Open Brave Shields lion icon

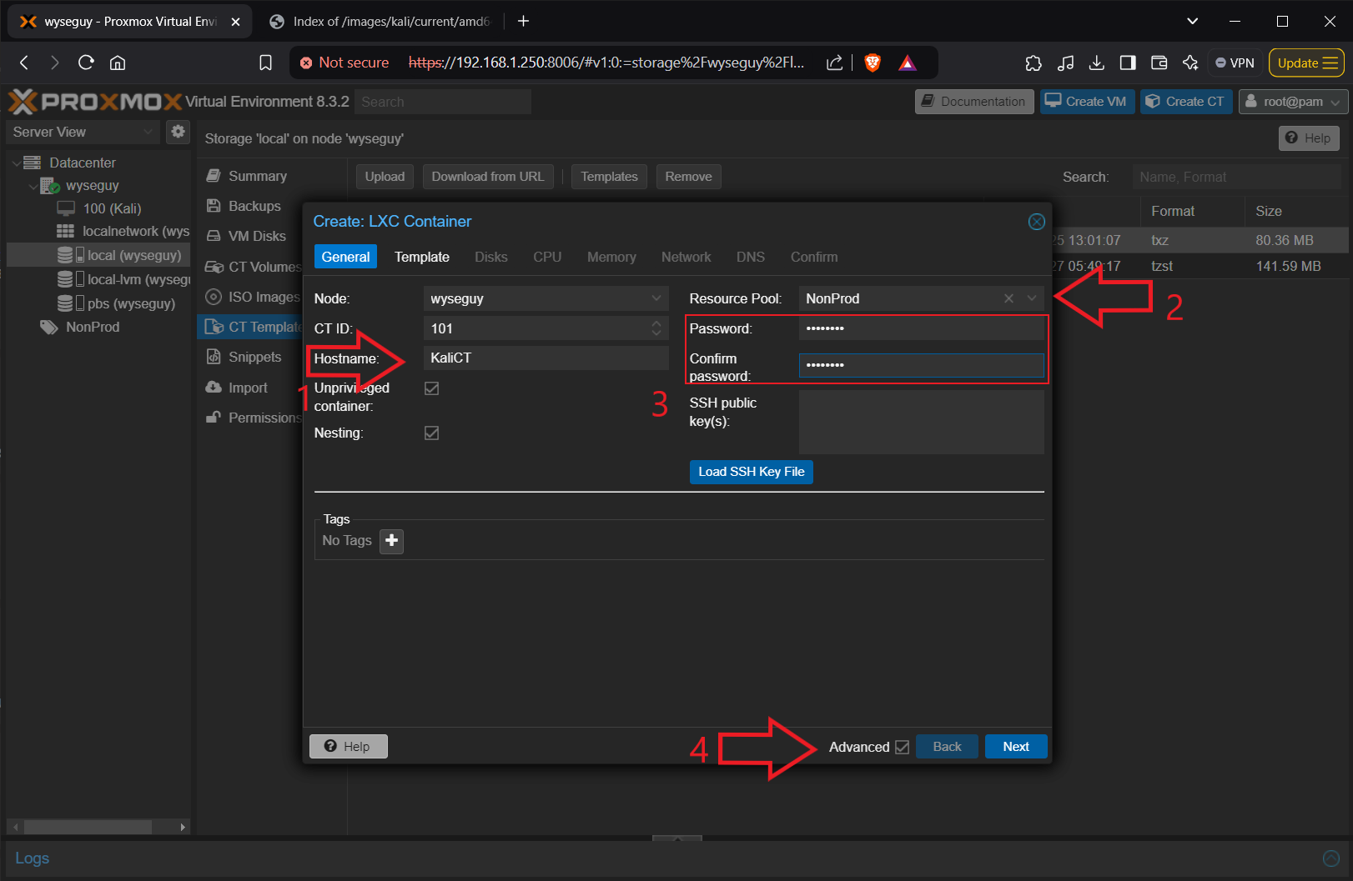point(873,63)
